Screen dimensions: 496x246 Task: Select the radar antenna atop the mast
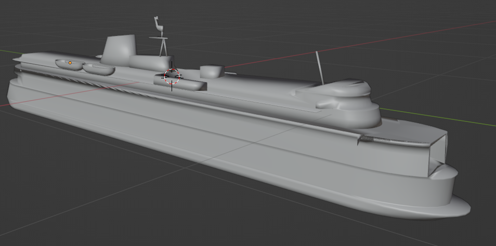pyautogui.click(x=158, y=25)
